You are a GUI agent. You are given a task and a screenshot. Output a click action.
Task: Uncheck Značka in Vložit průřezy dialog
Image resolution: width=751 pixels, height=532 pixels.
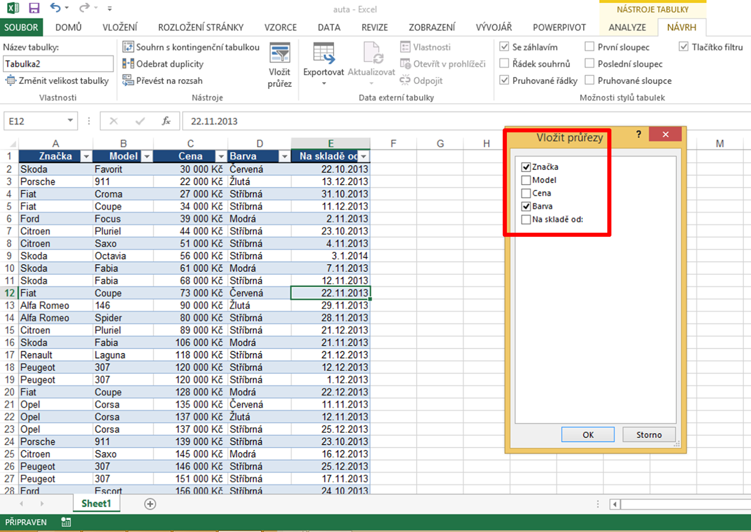pyautogui.click(x=526, y=167)
